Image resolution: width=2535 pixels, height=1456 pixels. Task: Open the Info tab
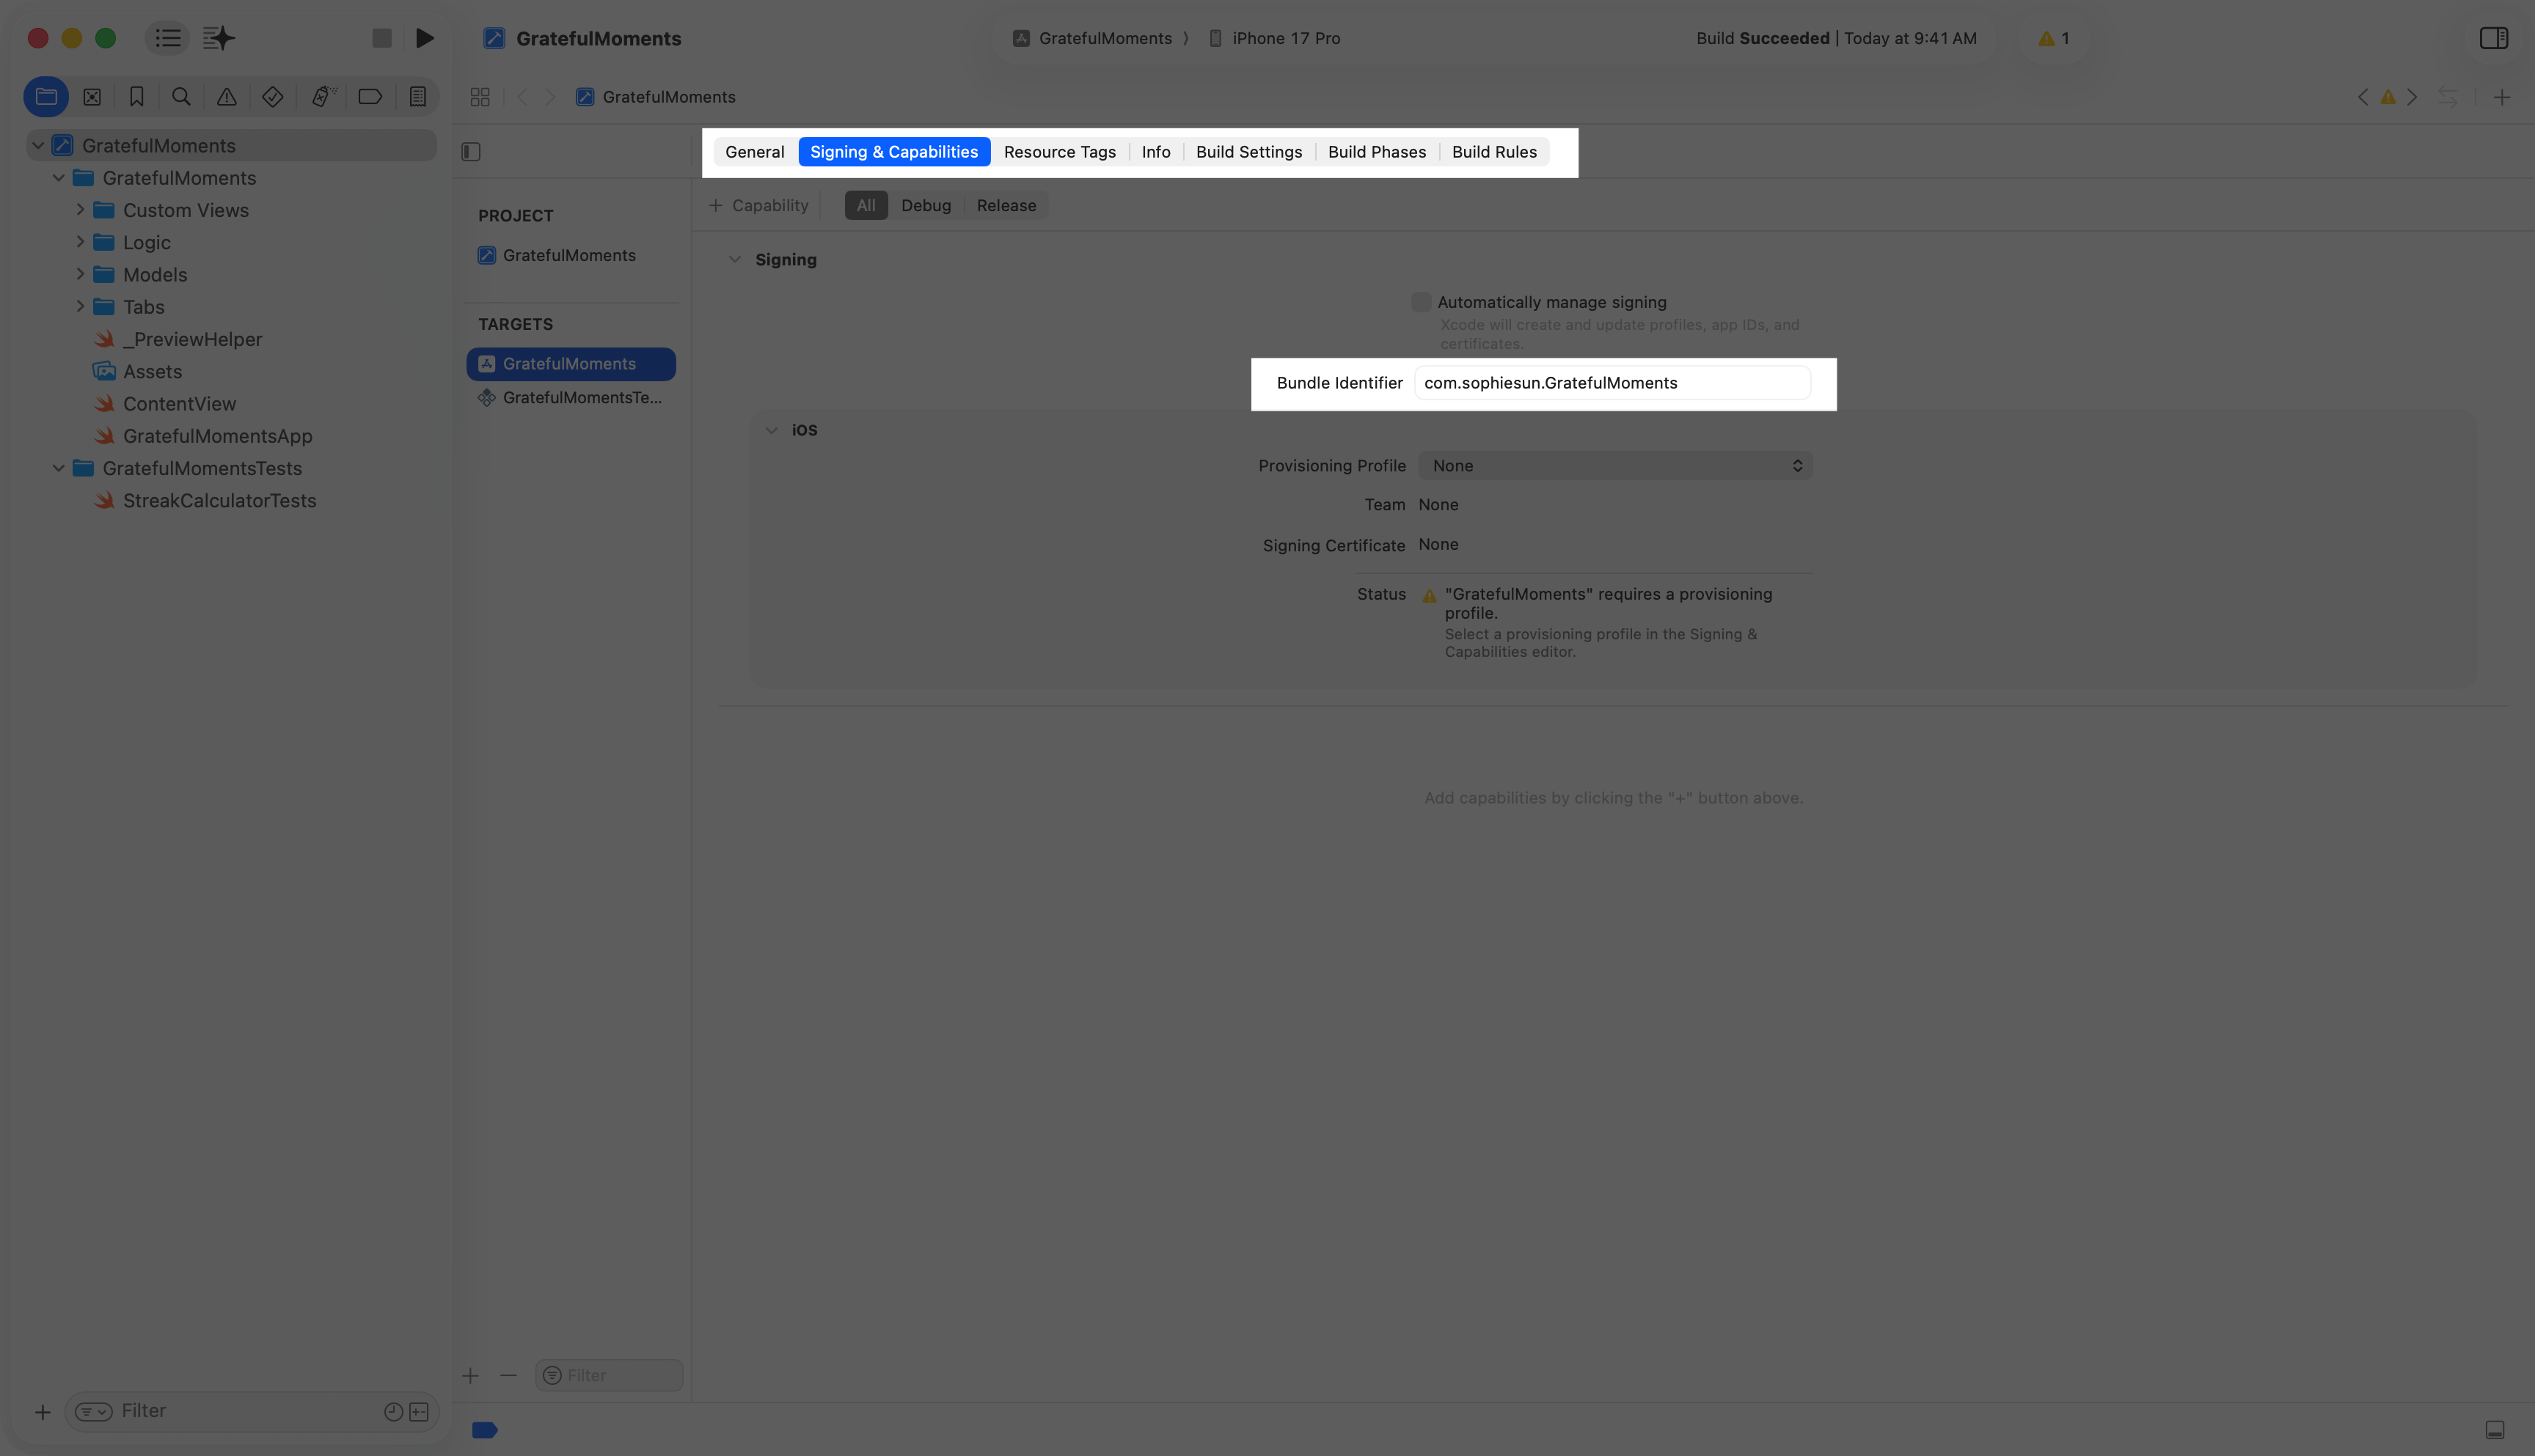coord(1155,152)
